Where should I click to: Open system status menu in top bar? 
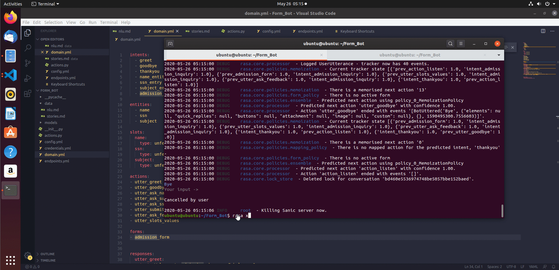point(542,4)
